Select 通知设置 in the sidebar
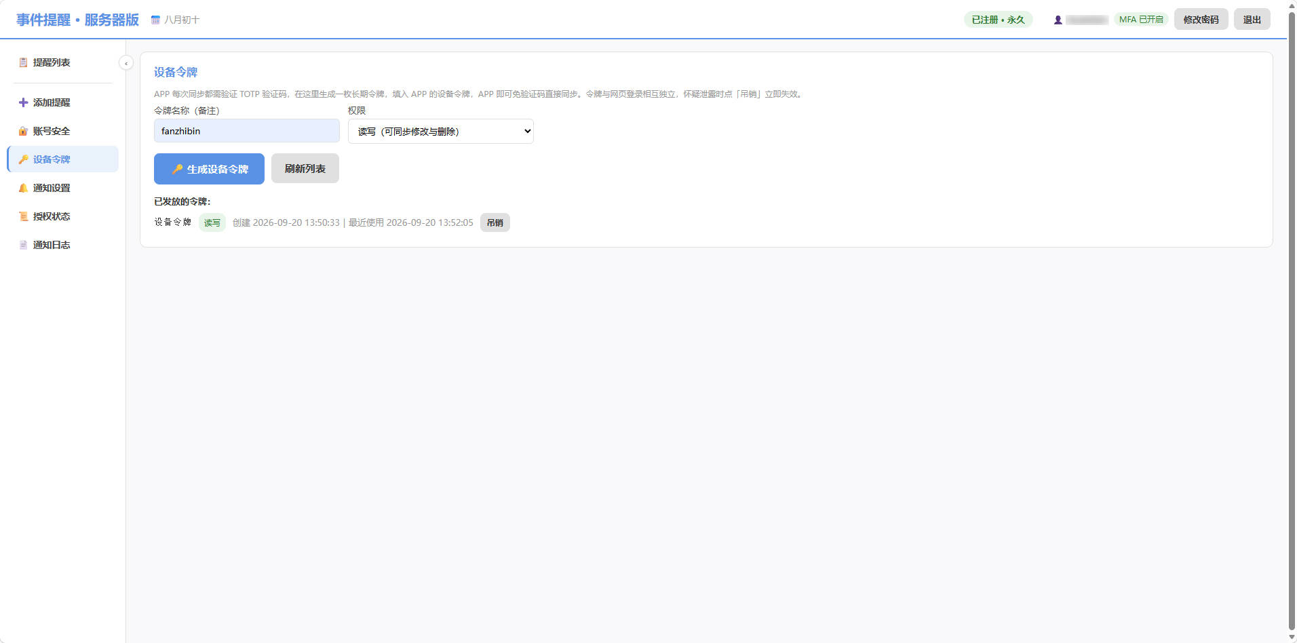This screenshot has height=643, width=1297. 62,188
